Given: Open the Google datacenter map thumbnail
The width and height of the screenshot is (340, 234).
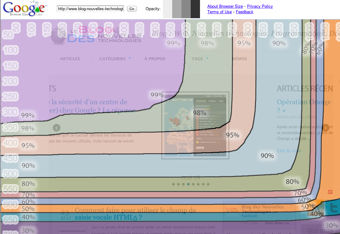Looking at the screenshot, I should pos(195,125).
